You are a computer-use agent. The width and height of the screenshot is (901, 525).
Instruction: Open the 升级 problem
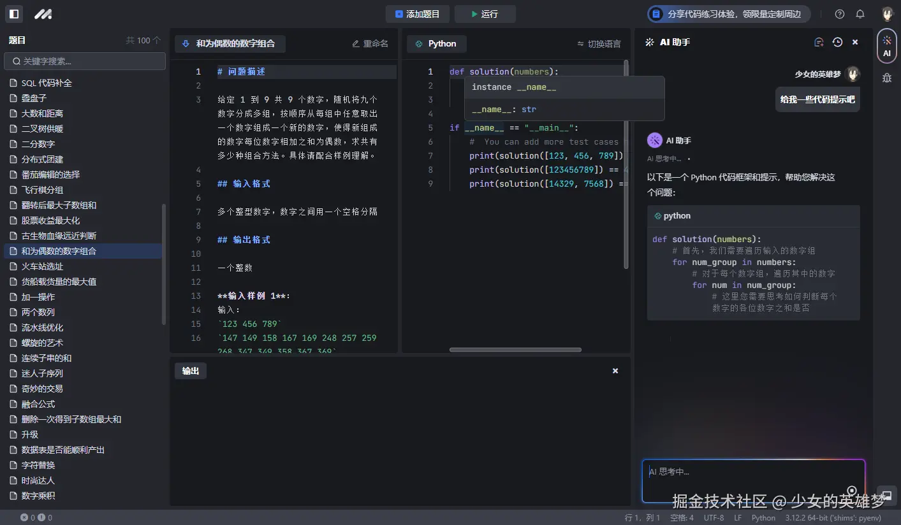[83, 435]
